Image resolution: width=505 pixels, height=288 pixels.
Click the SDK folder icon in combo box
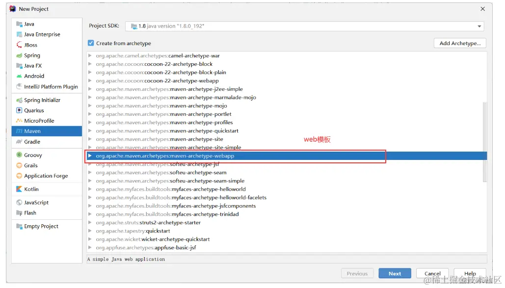[134, 26]
